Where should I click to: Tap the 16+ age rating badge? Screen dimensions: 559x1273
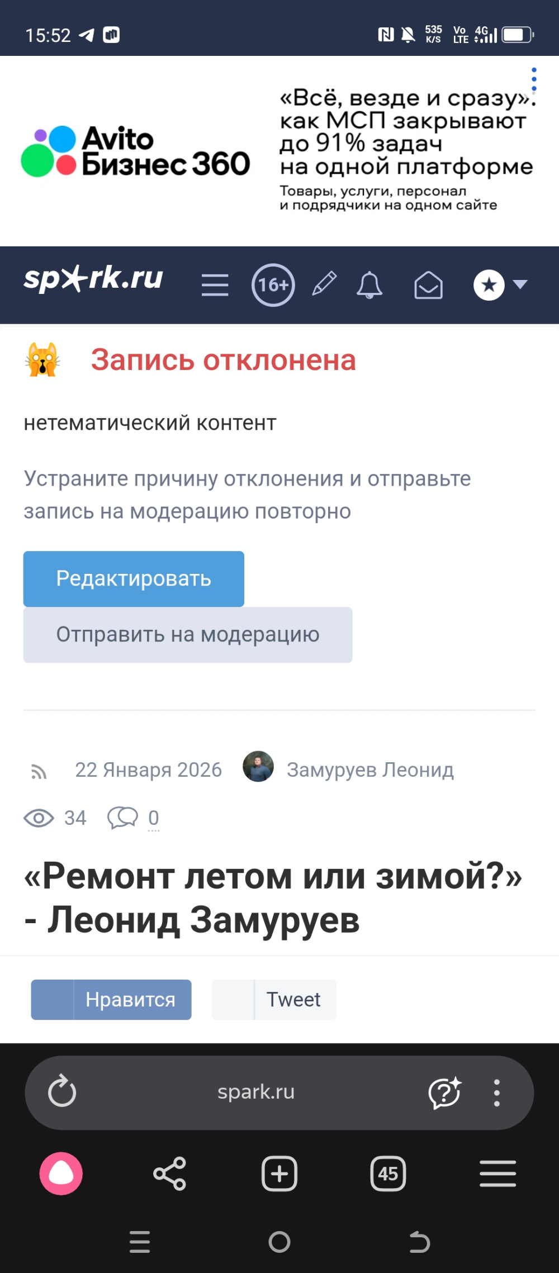click(x=273, y=285)
